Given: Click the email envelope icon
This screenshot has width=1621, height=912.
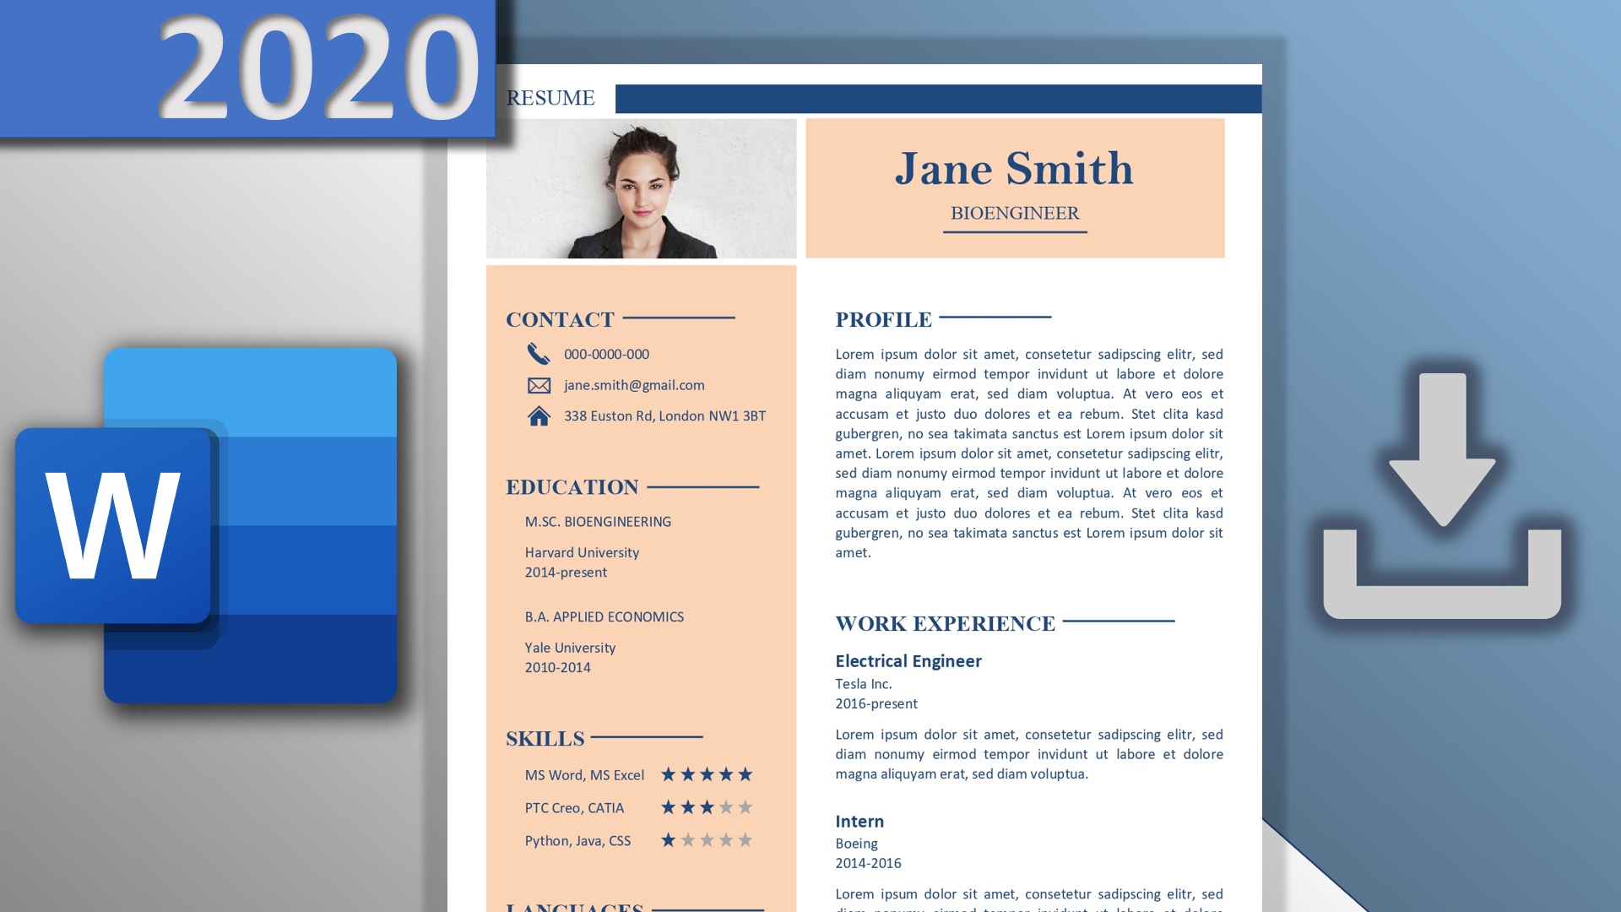Looking at the screenshot, I should pos(538,384).
